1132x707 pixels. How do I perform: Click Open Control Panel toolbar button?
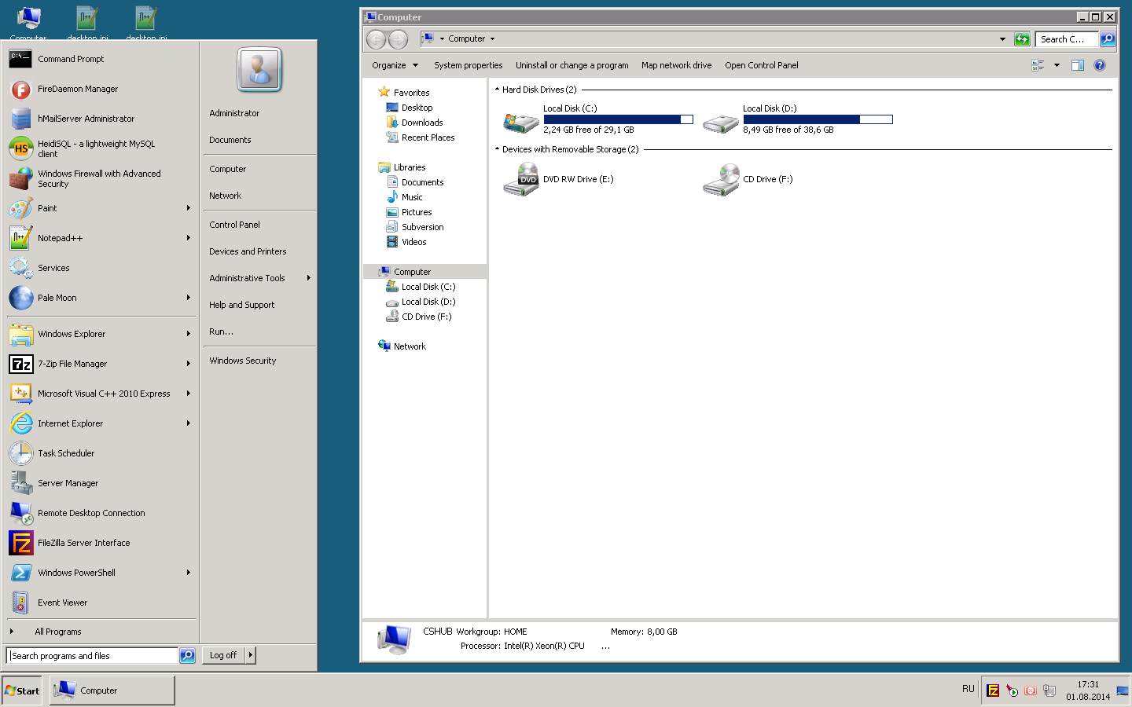761,65
